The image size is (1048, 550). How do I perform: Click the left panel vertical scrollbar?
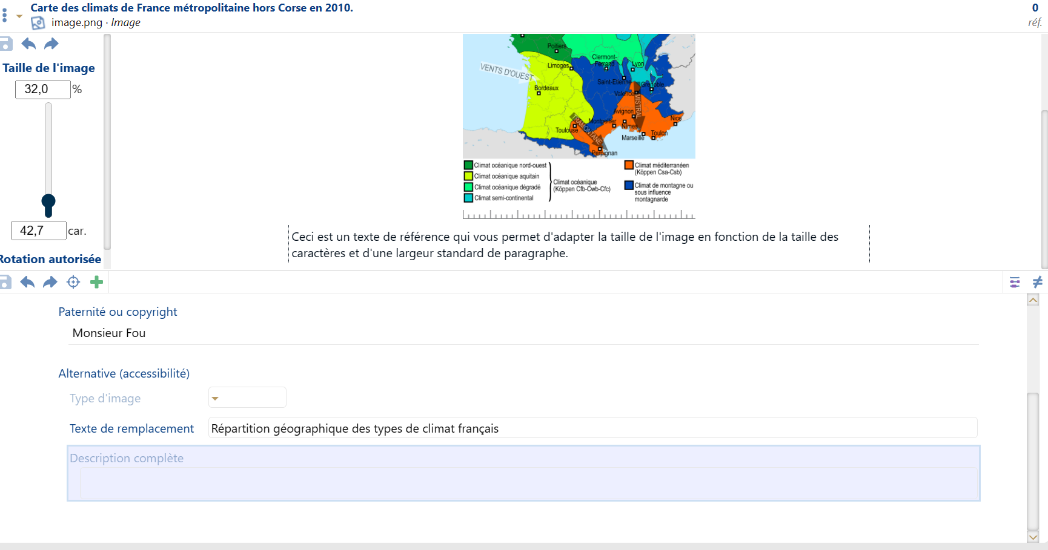(x=107, y=142)
